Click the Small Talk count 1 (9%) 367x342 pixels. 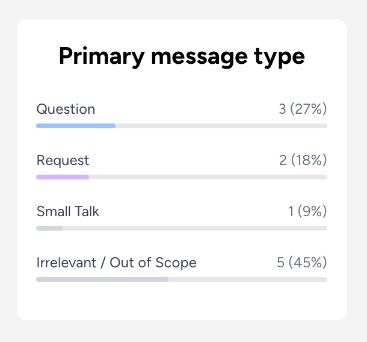pos(307,211)
